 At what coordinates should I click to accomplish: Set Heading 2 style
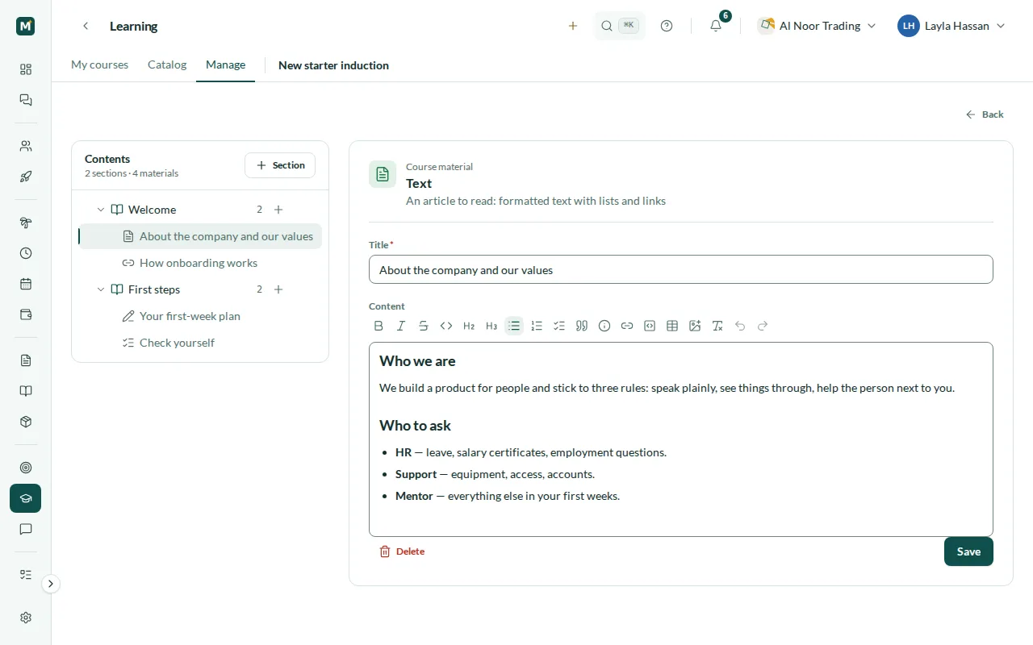469,326
